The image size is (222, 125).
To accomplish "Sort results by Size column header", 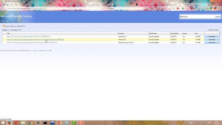I will point(197,33).
